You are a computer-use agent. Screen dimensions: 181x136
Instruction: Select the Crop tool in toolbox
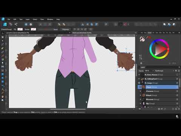click(3, 70)
